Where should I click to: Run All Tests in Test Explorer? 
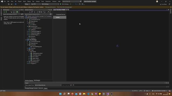(x=4, y=12)
